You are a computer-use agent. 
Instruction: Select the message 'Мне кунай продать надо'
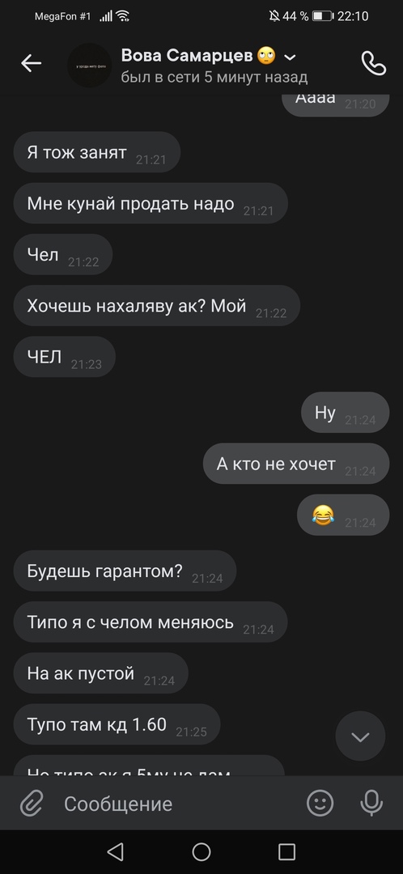[x=151, y=203]
